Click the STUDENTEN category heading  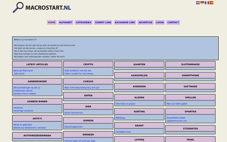[190, 129]
